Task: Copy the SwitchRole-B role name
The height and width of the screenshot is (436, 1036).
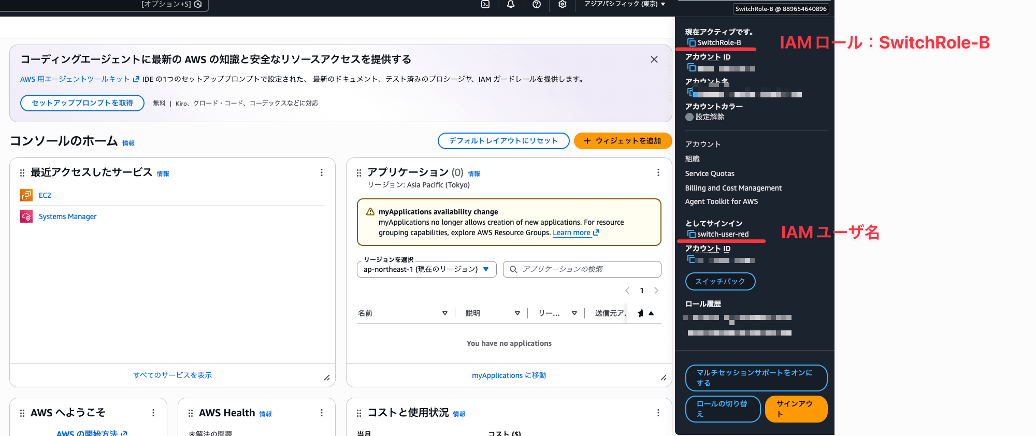Action: click(x=691, y=42)
